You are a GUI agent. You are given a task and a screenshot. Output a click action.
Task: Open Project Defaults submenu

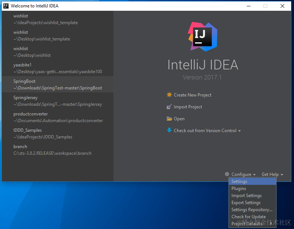point(252,224)
